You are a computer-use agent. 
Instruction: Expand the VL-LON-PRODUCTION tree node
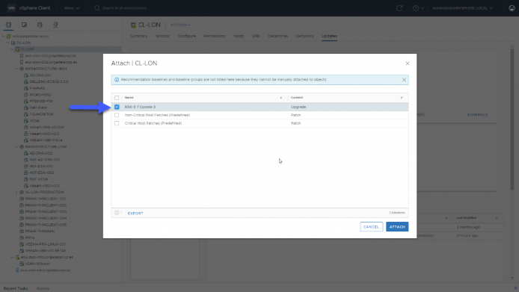pos(16,192)
